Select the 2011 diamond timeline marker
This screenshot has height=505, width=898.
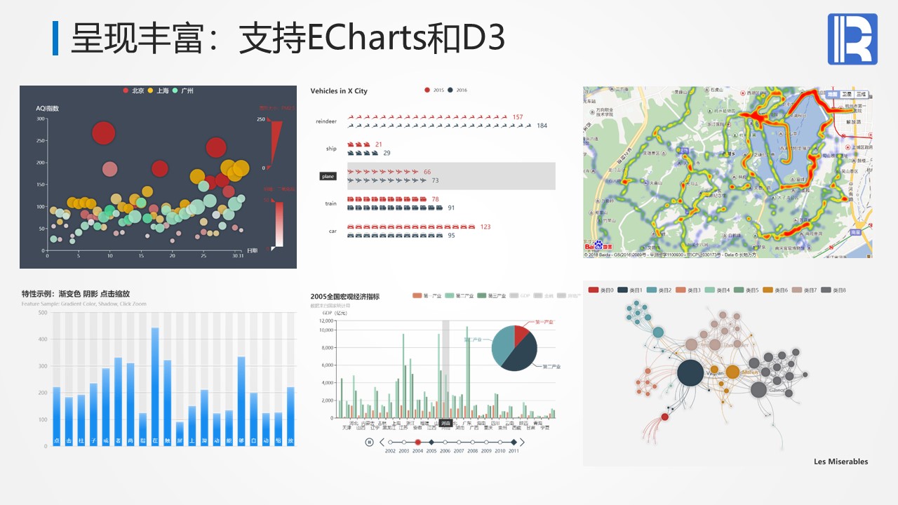point(514,442)
